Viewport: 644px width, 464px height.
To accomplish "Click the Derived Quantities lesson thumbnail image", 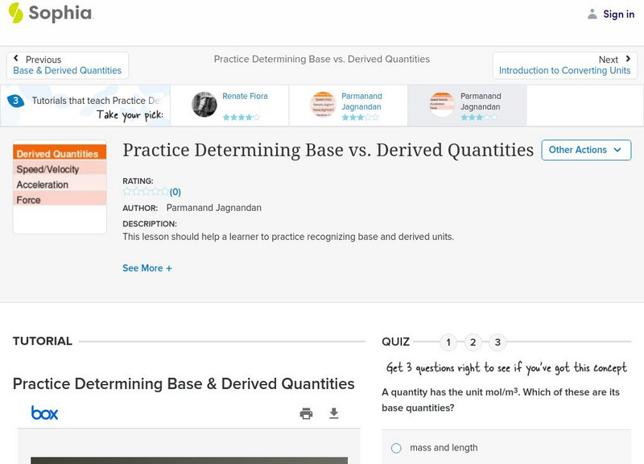I will pos(60,187).
